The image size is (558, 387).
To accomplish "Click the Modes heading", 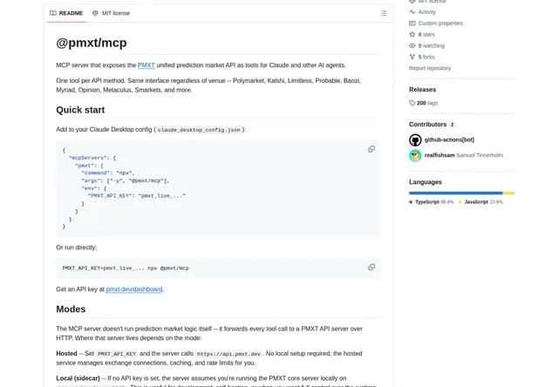I will [x=71, y=309].
